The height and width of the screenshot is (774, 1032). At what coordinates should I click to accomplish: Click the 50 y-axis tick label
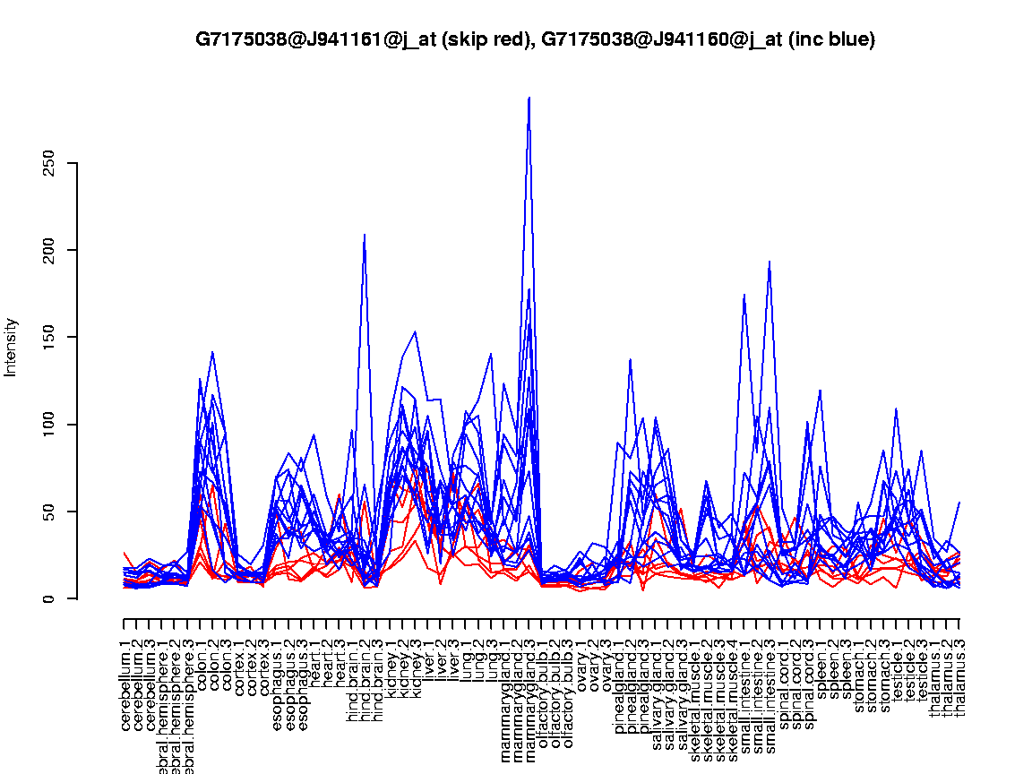tap(50, 512)
